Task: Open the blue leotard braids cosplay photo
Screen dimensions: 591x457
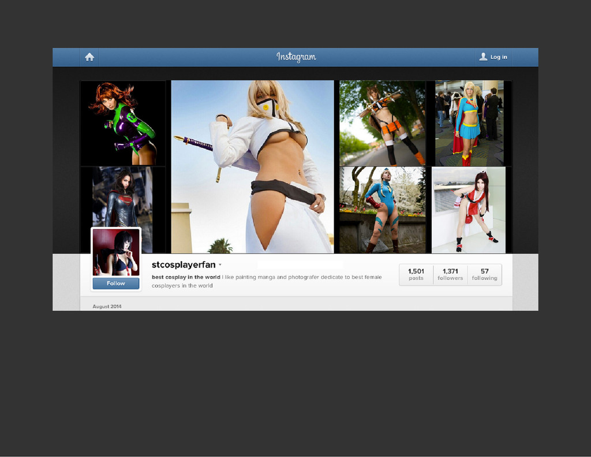Action: pyautogui.click(x=382, y=210)
